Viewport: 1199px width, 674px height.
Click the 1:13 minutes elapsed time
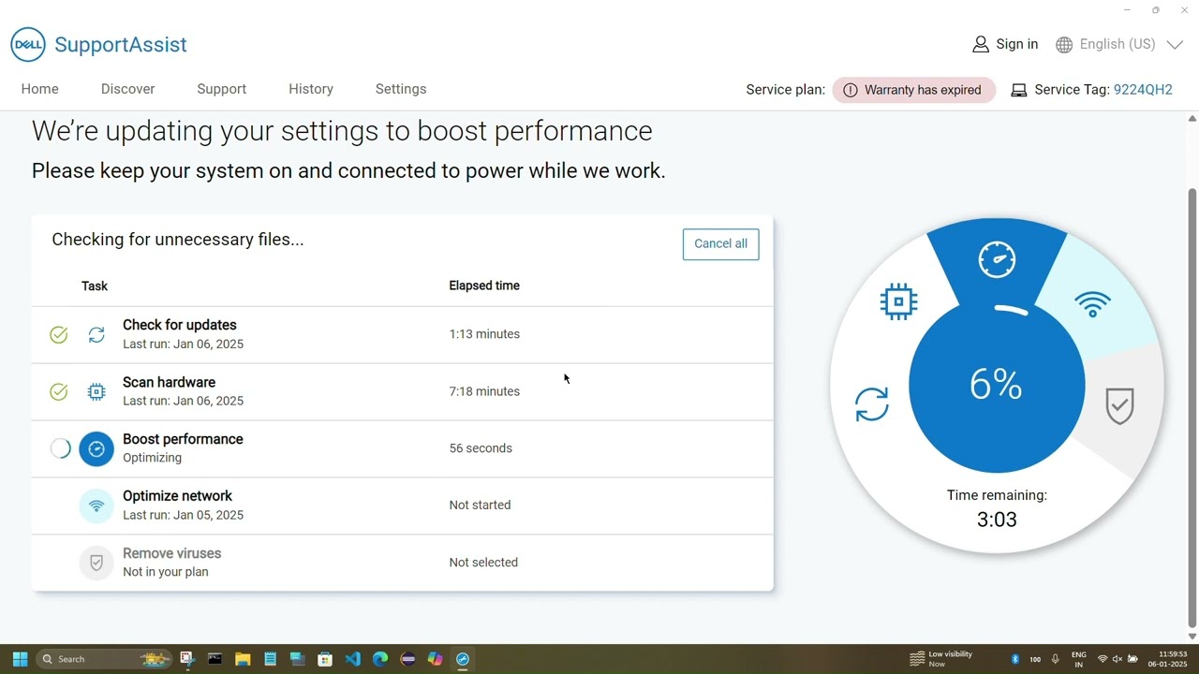pyautogui.click(x=484, y=334)
